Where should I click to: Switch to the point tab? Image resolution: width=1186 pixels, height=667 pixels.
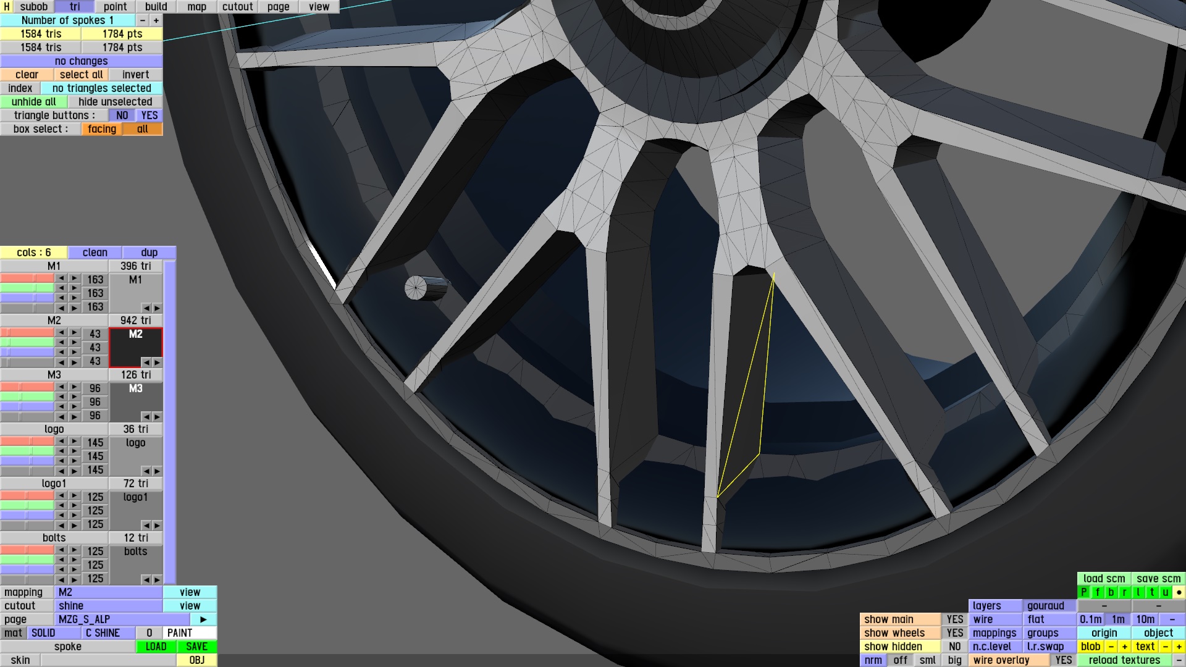click(115, 7)
